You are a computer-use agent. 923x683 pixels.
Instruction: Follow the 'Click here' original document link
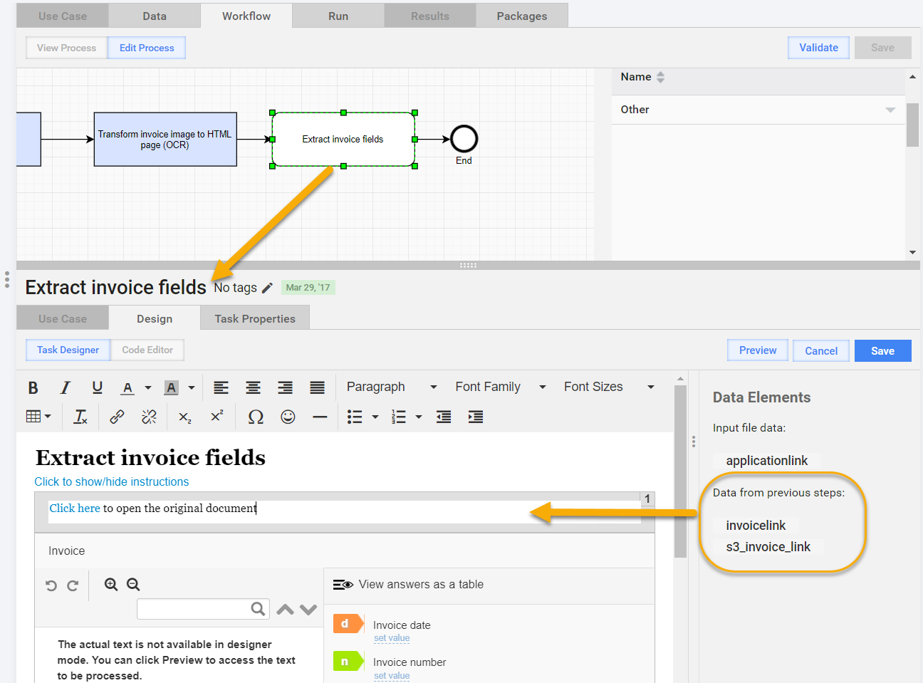[75, 509]
